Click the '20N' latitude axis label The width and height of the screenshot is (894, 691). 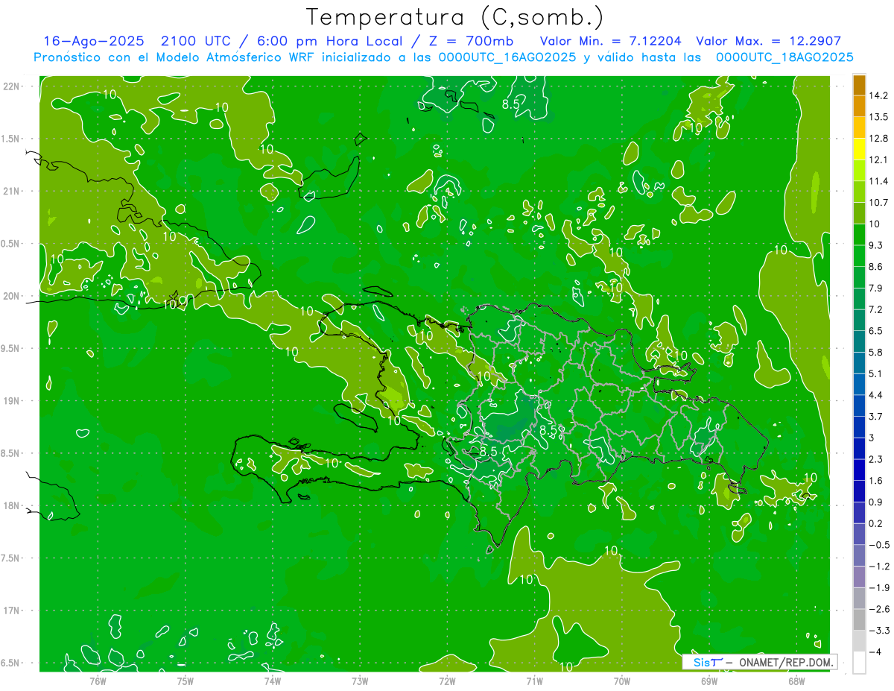[13, 296]
